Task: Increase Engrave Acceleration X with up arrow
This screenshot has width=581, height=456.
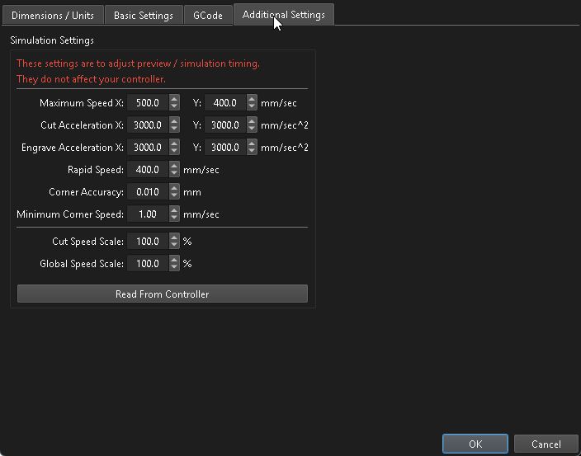Action: (174, 143)
